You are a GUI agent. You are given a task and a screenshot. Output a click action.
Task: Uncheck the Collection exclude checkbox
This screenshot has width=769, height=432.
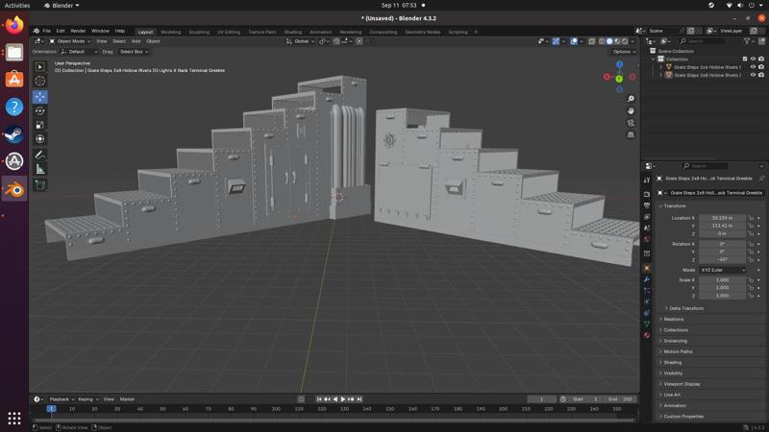(x=745, y=59)
